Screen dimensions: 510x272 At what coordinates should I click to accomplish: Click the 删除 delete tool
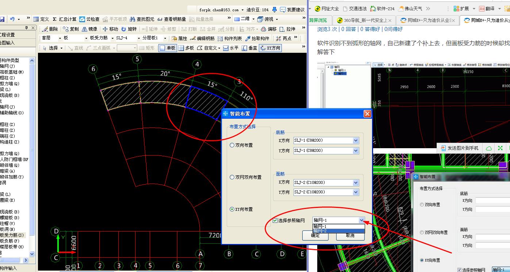[x=50, y=29]
